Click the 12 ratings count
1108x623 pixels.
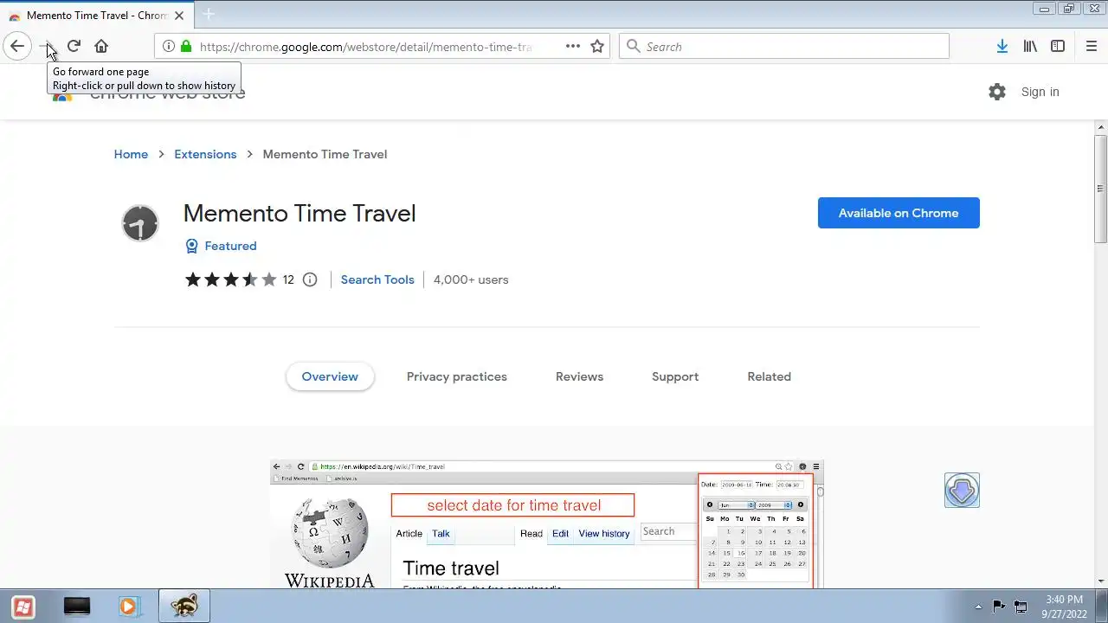click(x=288, y=279)
